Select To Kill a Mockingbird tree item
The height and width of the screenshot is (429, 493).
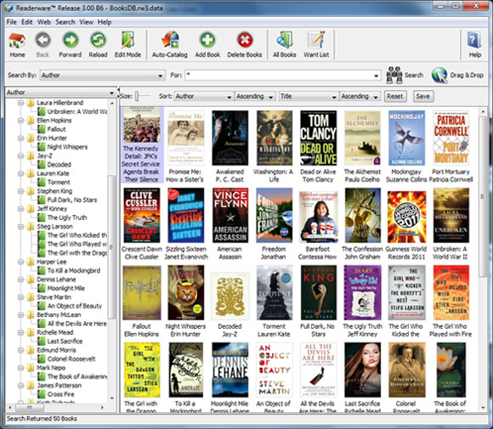pos(74,271)
